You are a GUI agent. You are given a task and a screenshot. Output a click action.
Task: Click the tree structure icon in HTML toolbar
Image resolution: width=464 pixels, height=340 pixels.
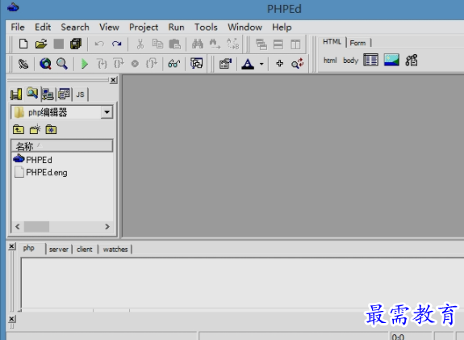[x=412, y=61]
